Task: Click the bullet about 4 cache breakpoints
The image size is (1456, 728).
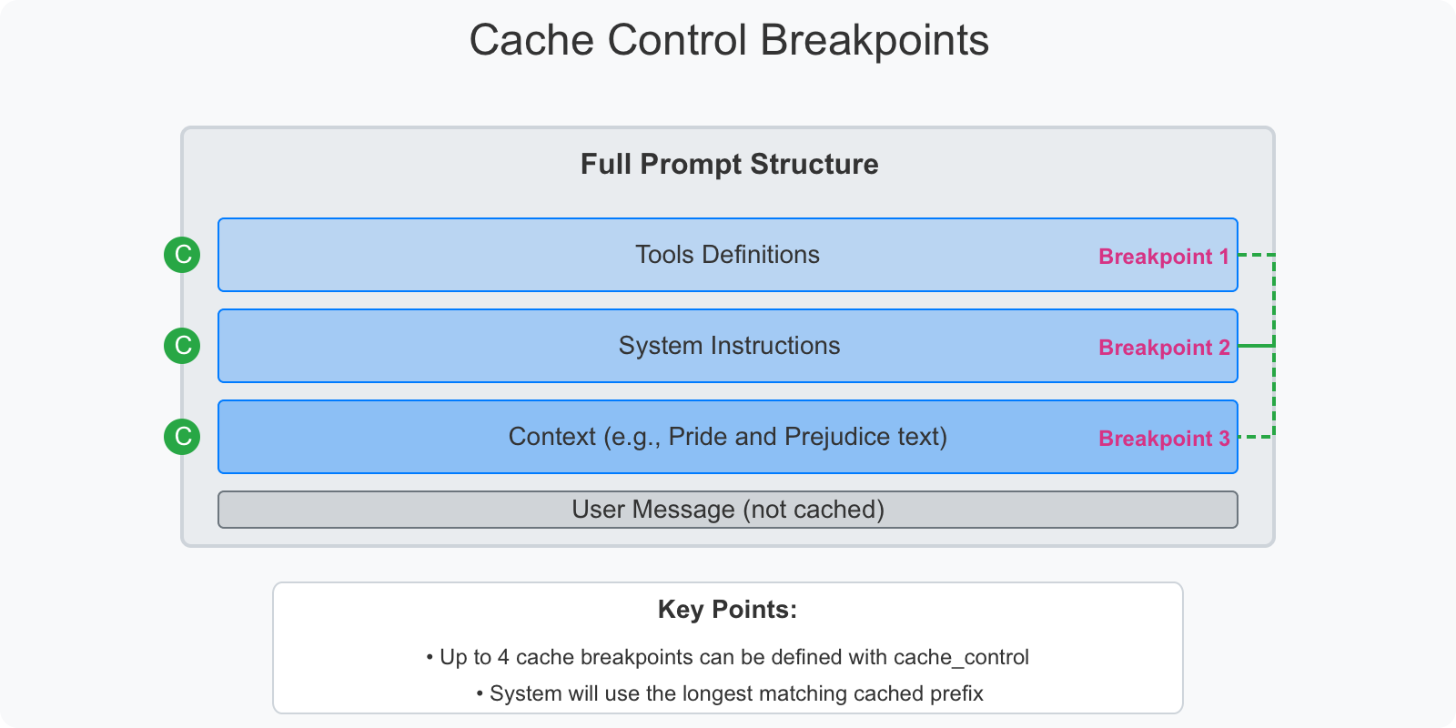Action: [x=728, y=657]
